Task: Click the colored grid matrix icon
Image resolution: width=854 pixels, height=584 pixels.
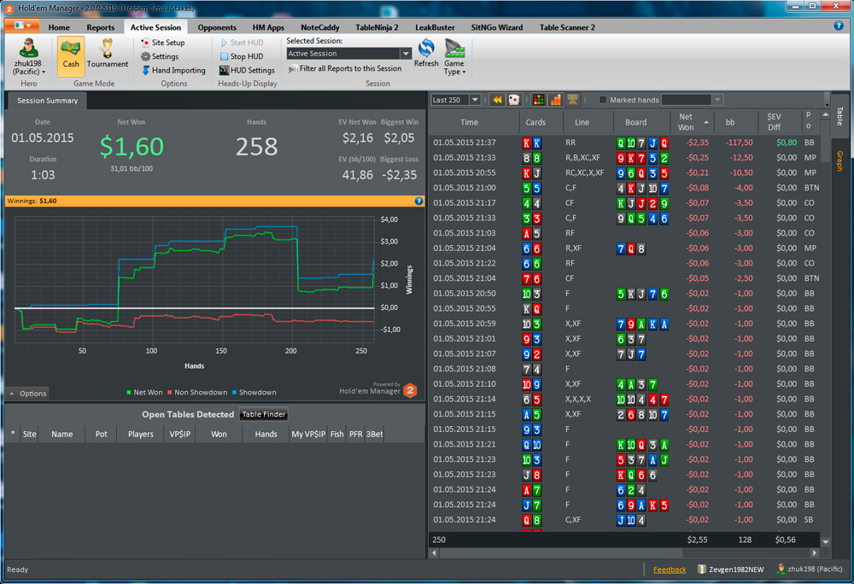Action: 539,100
